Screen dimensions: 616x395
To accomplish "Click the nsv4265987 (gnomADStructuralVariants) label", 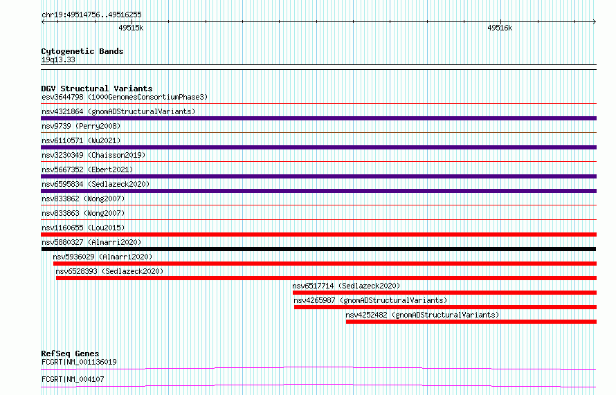I will click(x=370, y=300).
